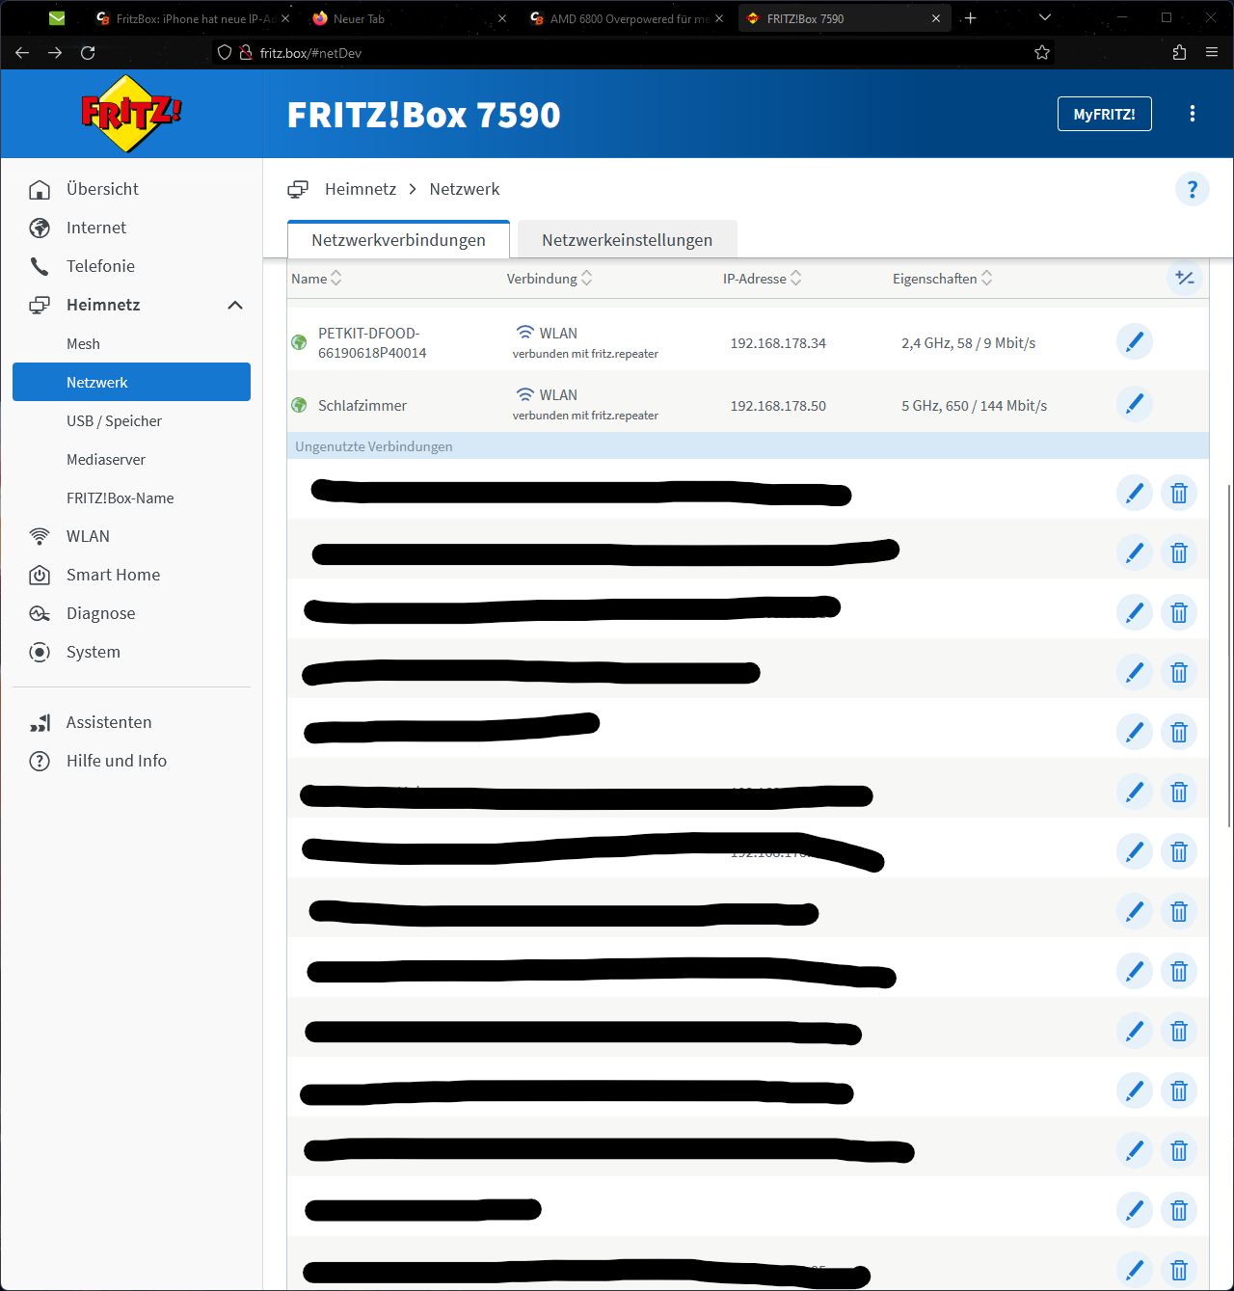Image resolution: width=1234 pixels, height=1291 pixels.
Task: Click the plus/minus column view icon
Action: pyautogui.click(x=1185, y=279)
